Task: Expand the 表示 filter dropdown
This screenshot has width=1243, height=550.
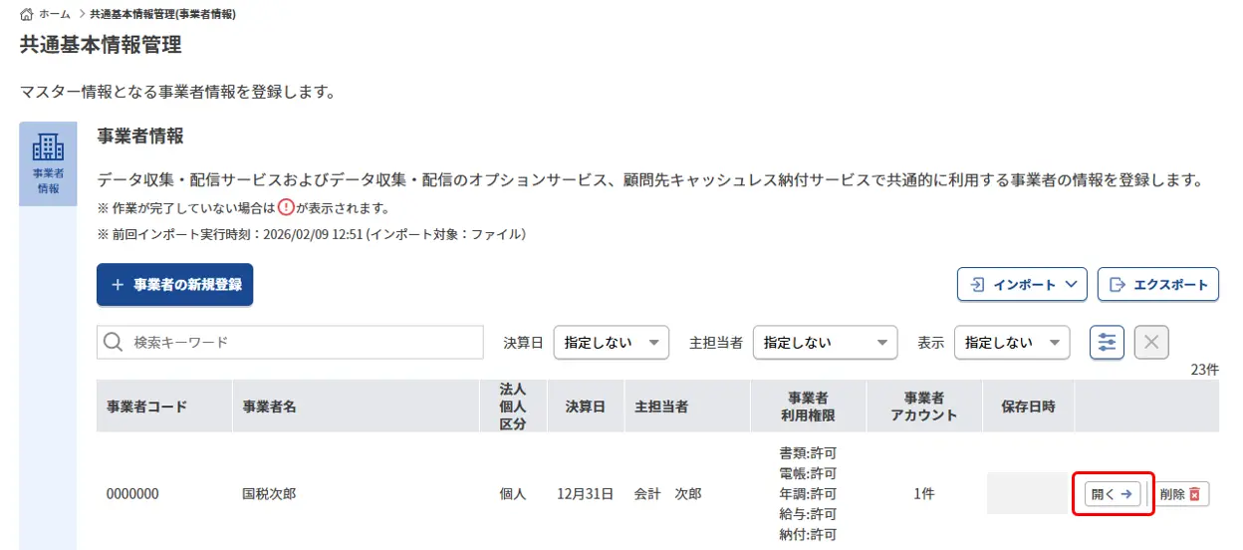Action: pos(1011,343)
